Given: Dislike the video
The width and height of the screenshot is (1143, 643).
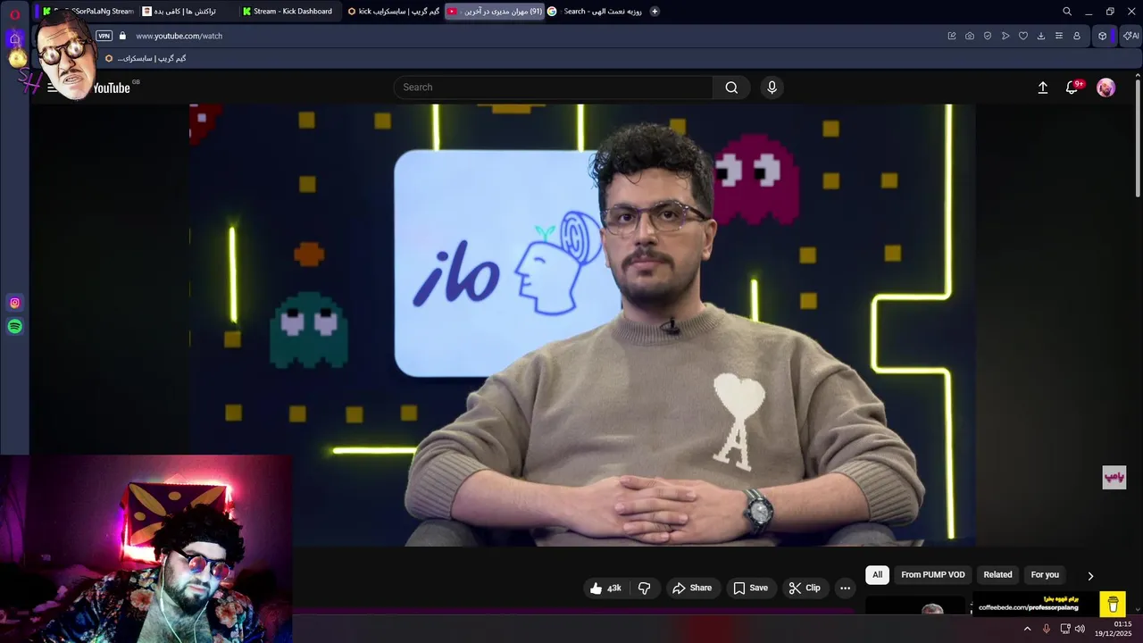Looking at the screenshot, I should [x=644, y=588].
